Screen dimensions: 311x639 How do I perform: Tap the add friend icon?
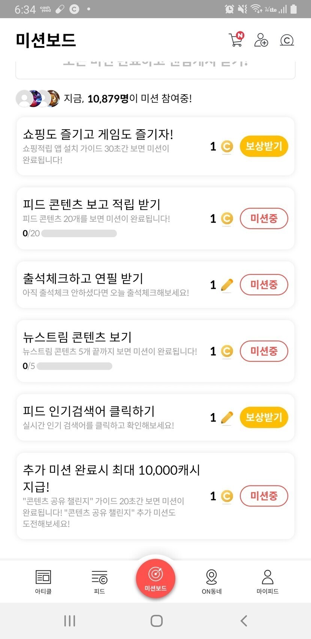click(261, 40)
